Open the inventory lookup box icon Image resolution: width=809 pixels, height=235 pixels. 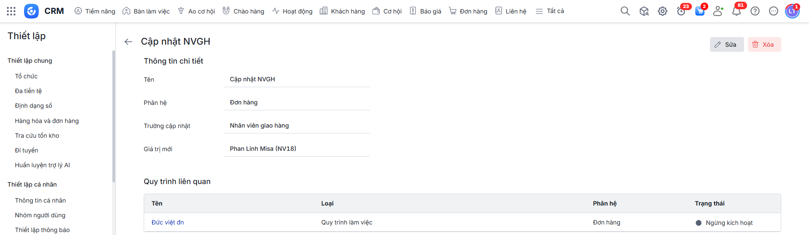(x=644, y=11)
